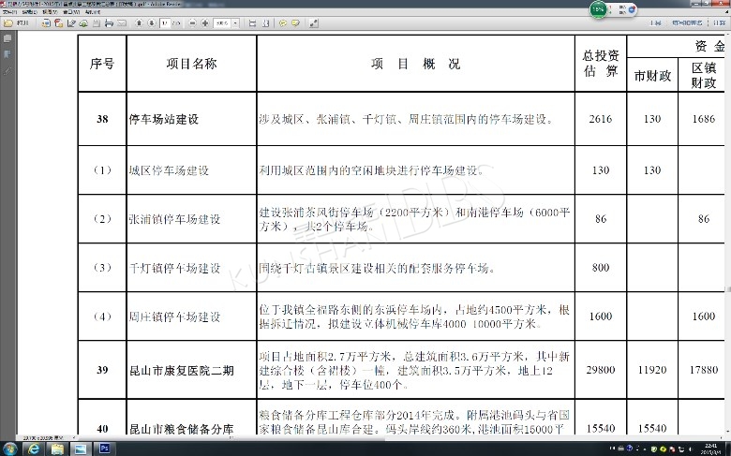Open the Edit menu
The width and height of the screenshot is (731, 456).
coord(29,11)
